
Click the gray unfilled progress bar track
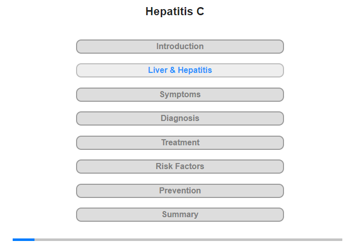click(x=188, y=239)
